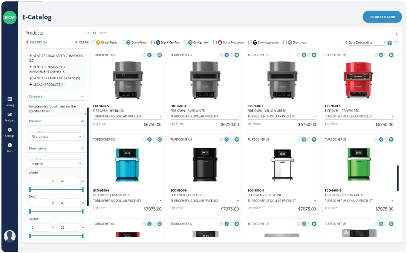Viewport: 407px width, 253px height.
Task: Enable the Design Ready checkbox
Action: coord(93,42)
